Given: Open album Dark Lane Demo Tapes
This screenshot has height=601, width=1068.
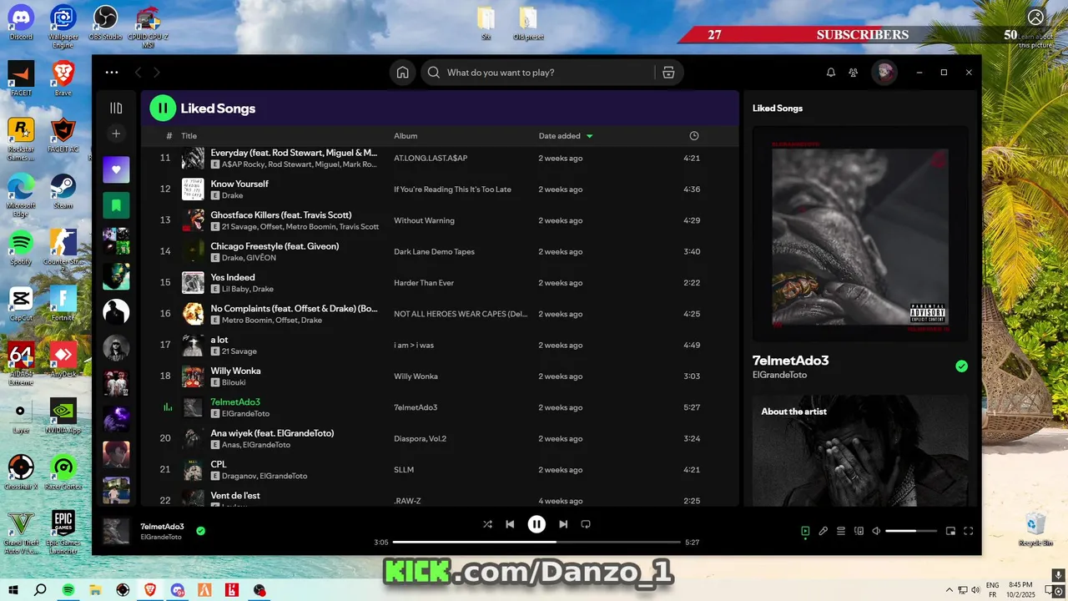Looking at the screenshot, I should click(434, 252).
